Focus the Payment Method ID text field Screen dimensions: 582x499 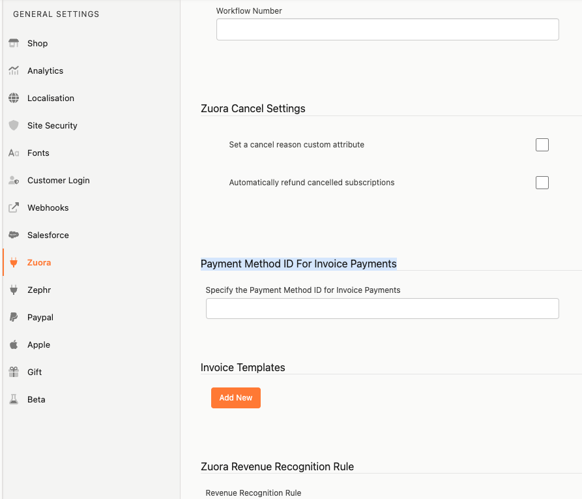382,309
